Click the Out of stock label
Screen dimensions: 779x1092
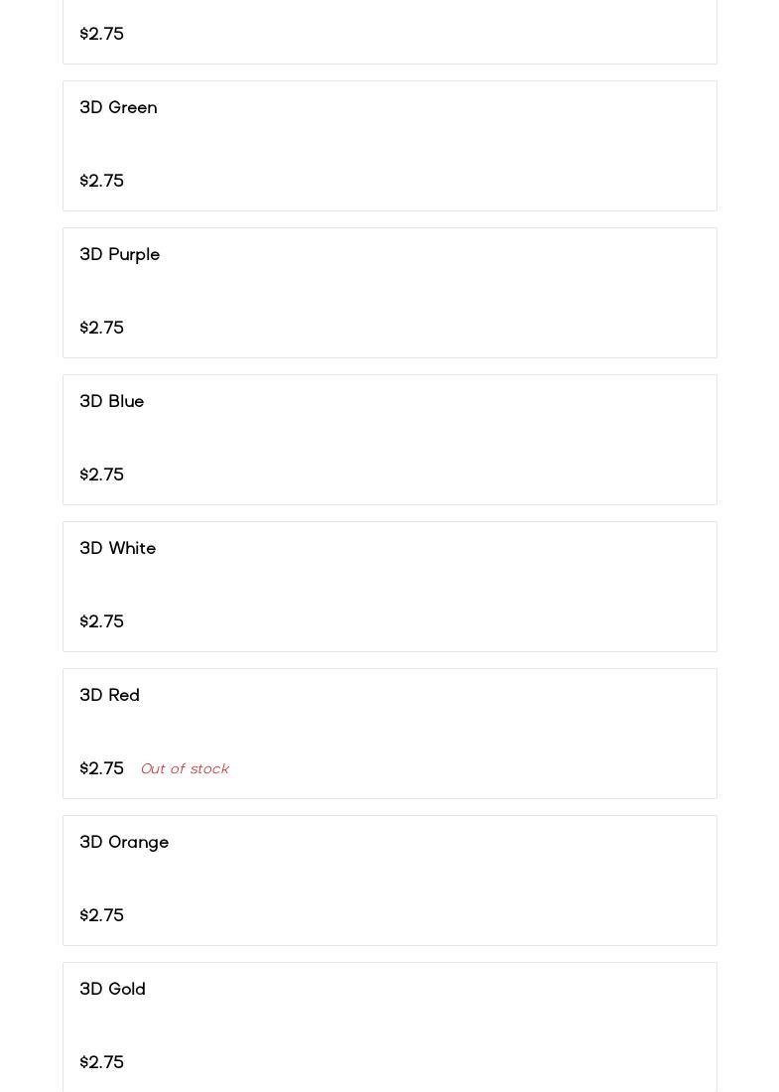pyautogui.click(x=185, y=768)
